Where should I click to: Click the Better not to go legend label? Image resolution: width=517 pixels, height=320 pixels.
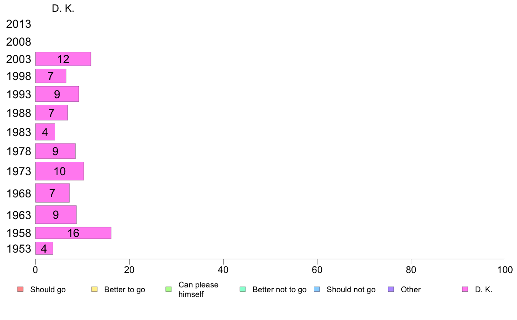pyautogui.click(x=279, y=290)
